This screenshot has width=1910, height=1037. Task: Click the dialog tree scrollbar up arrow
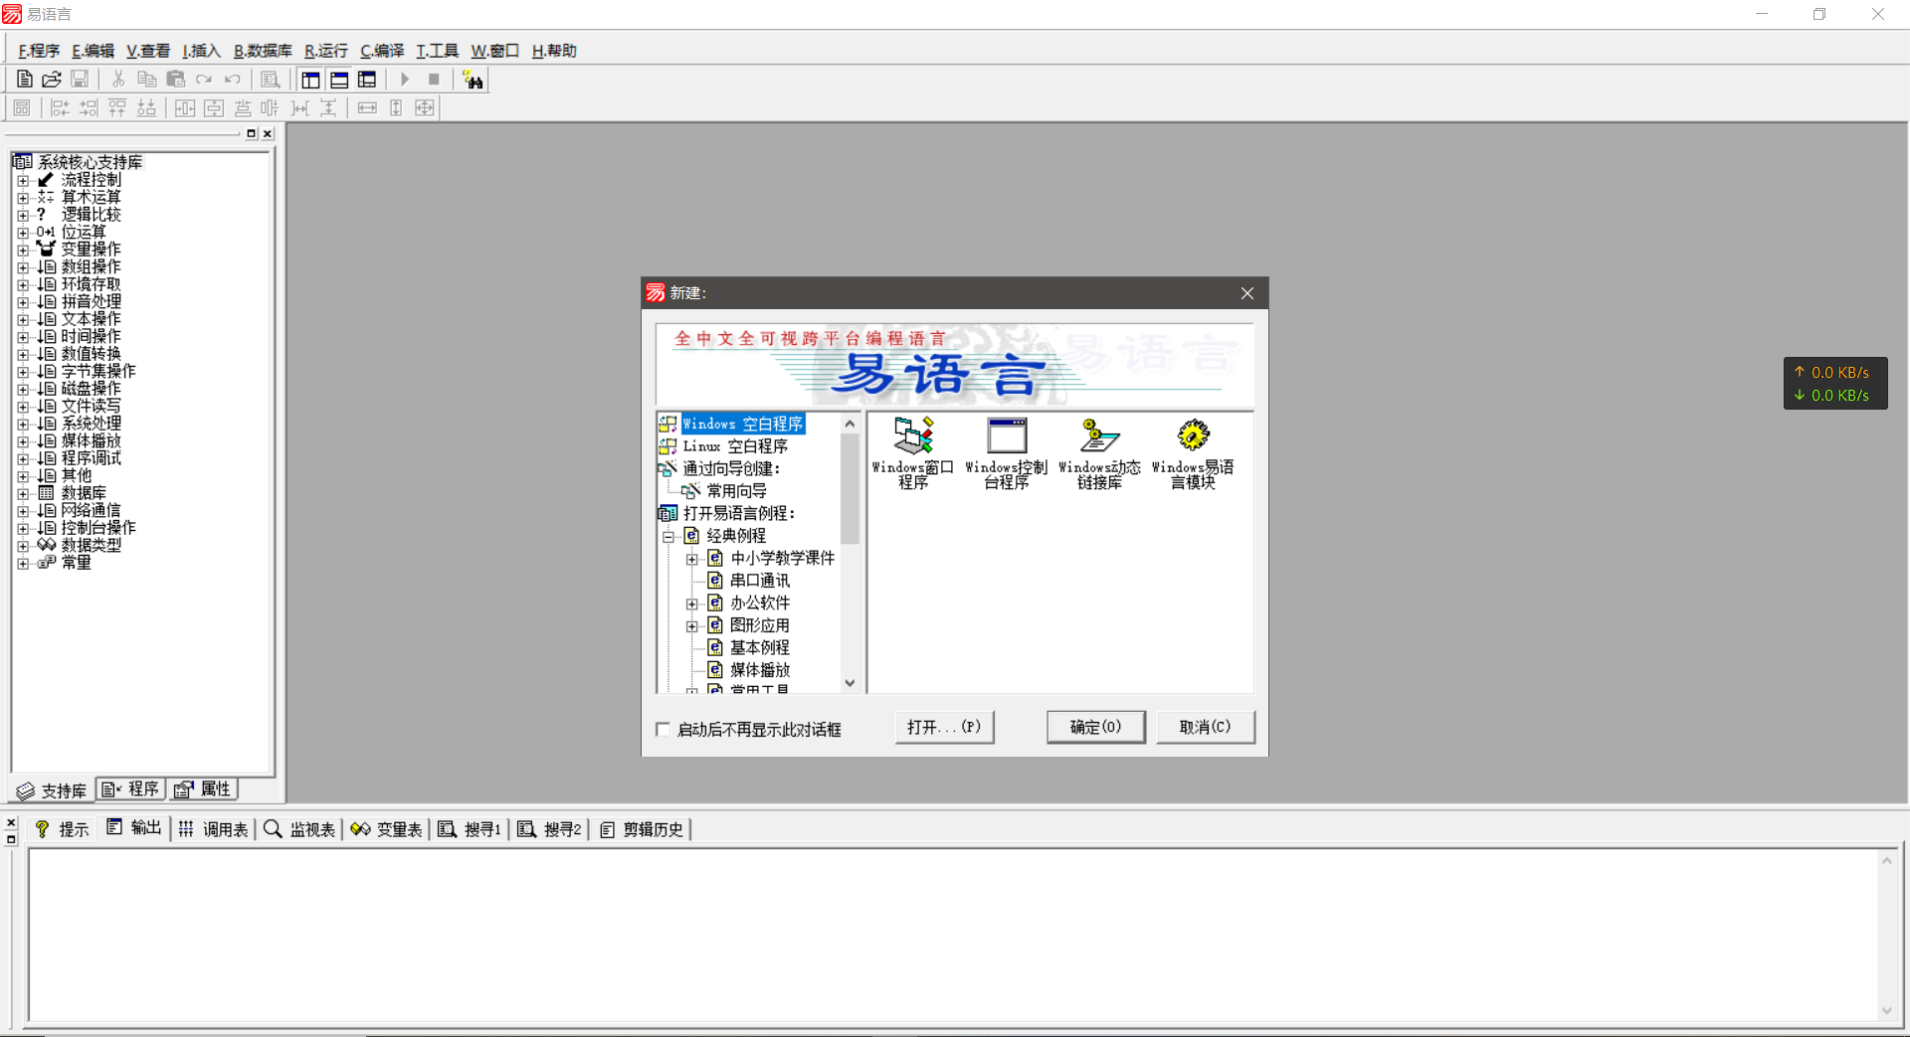[x=850, y=424]
